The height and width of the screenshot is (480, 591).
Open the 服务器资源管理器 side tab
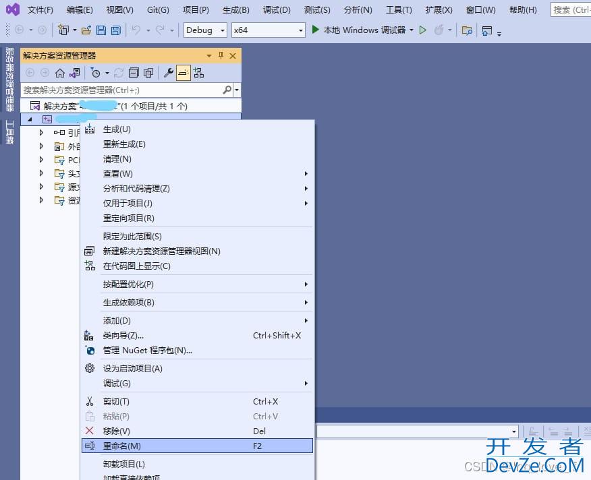pyautogui.click(x=9, y=79)
